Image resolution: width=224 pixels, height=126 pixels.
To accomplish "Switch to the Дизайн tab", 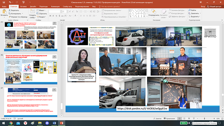I will pos(33,6).
